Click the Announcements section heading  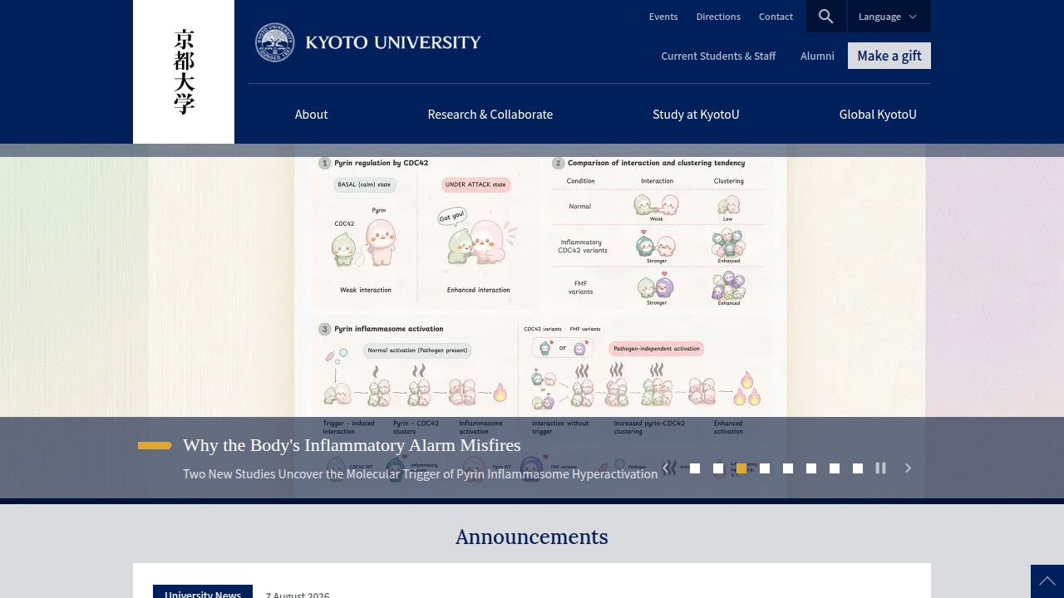532,537
